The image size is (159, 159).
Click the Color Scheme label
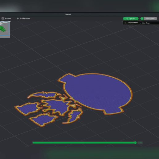click(x=133, y=23)
